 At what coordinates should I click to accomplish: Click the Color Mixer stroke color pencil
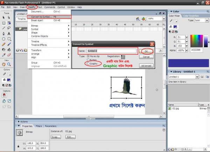(x=171, y=21)
